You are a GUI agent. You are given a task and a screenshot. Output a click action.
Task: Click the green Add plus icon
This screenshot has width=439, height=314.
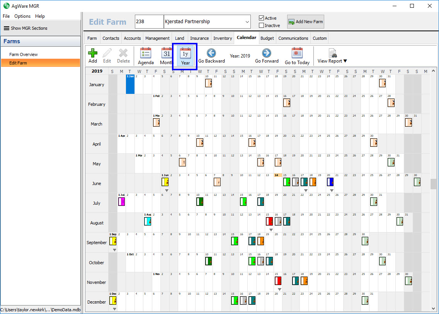[93, 53]
